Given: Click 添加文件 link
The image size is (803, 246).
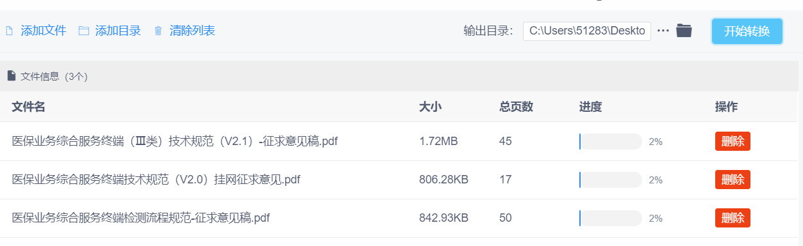Looking at the screenshot, I should 44,31.
